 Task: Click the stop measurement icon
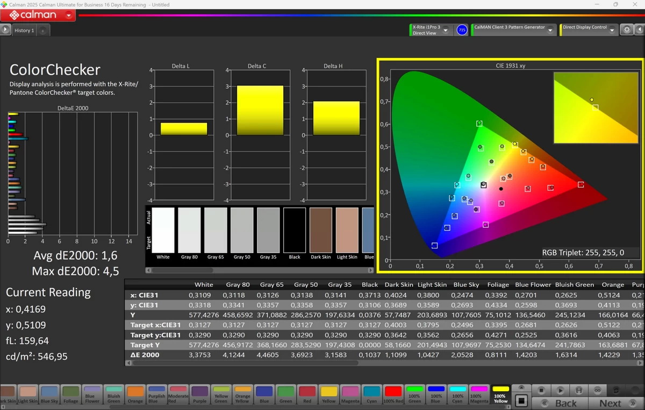[542, 390]
